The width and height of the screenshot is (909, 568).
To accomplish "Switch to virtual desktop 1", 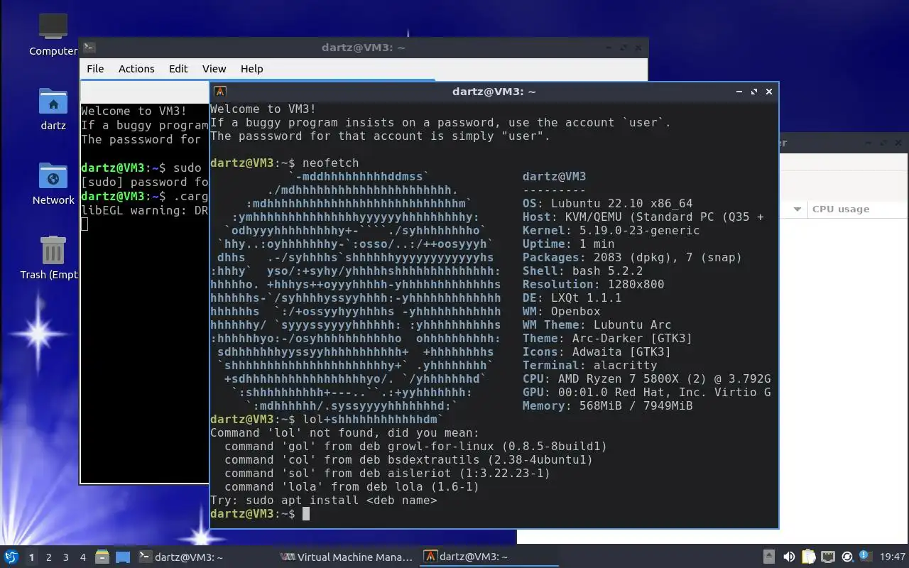I will tap(31, 557).
